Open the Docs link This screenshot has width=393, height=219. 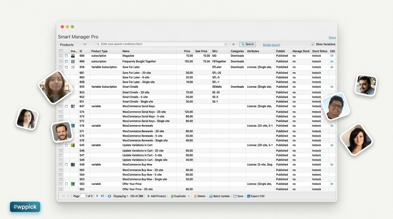click(x=332, y=38)
